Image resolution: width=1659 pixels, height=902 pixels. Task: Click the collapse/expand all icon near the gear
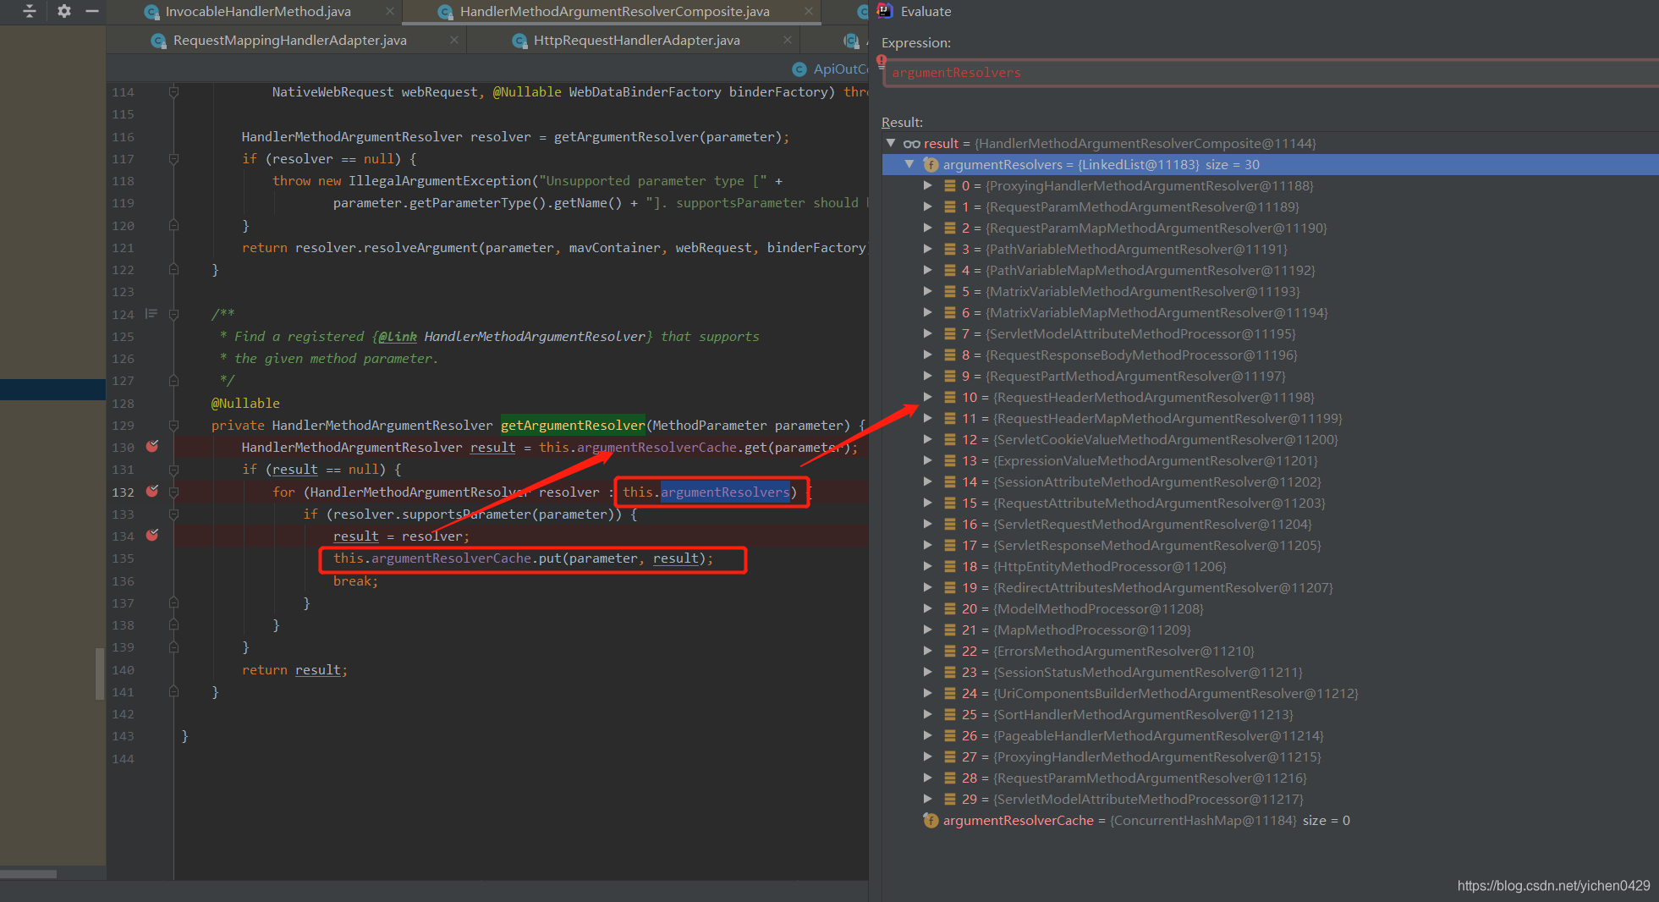pos(30,11)
